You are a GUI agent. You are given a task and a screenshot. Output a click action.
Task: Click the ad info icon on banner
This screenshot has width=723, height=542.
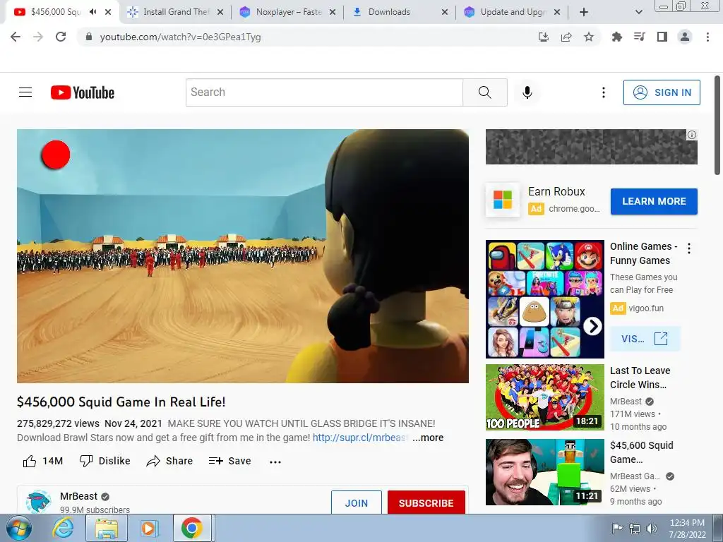pyautogui.click(x=692, y=135)
